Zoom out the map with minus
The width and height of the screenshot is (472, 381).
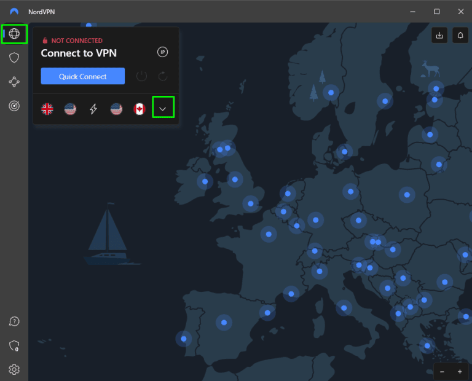click(442, 372)
